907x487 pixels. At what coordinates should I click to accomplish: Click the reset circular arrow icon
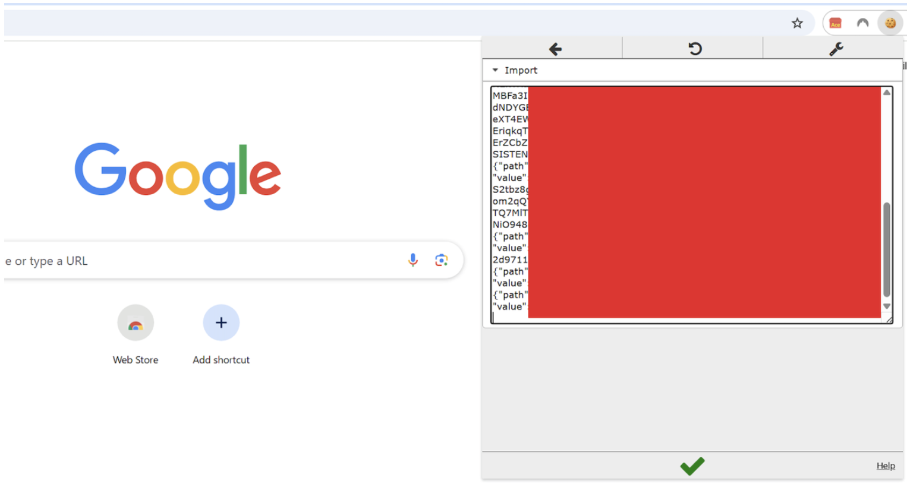pos(694,49)
